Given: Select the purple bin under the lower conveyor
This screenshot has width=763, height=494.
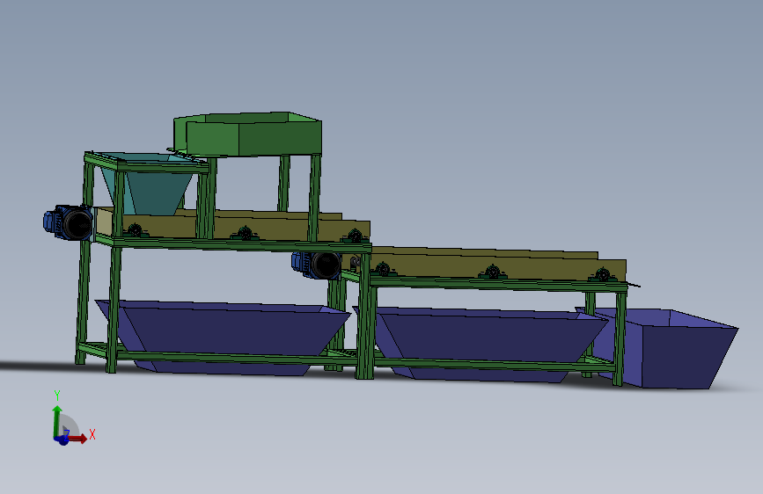Looking at the screenshot, I should tap(481, 344).
